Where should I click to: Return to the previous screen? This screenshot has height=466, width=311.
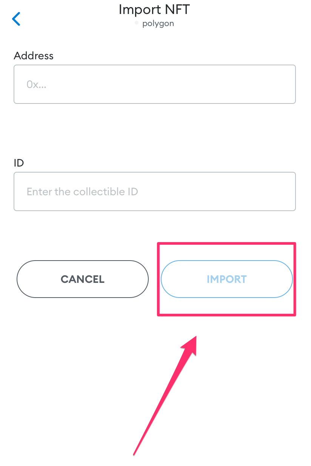[x=16, y=19]
